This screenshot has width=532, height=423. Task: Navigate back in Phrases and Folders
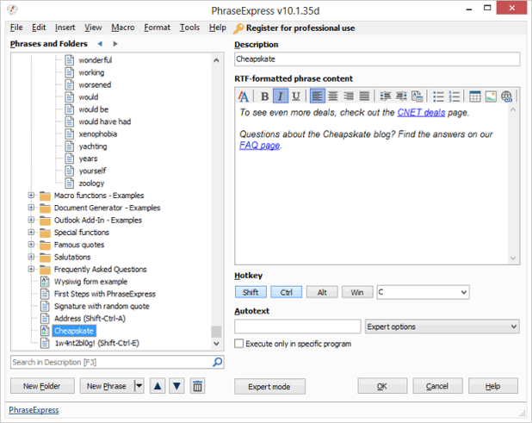100,44
